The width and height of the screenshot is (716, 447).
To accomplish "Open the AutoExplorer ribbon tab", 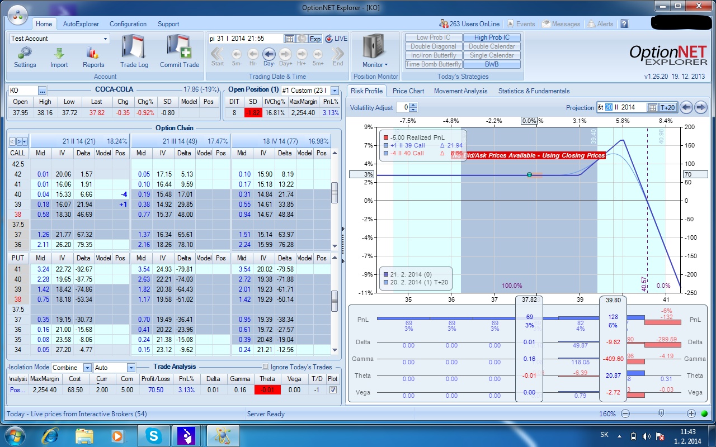I will tap(81, 24).
